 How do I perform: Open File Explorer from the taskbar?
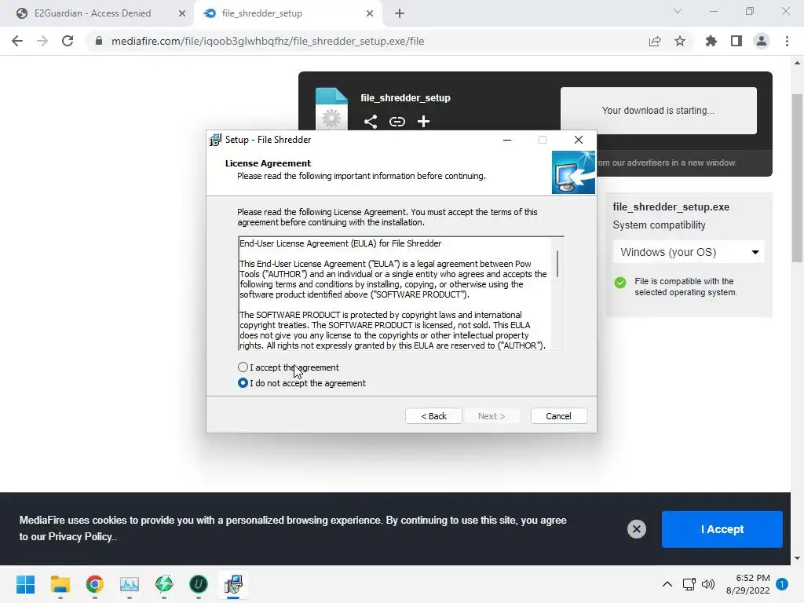(60, 584)
